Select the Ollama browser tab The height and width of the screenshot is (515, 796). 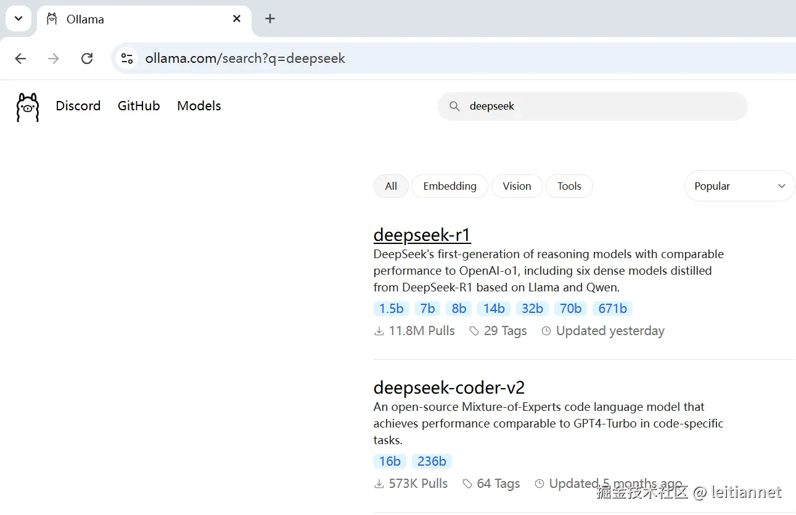(x=144, y=19)
